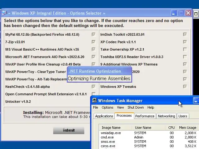
Task: Toggle MS Visual Basic/C++ Runtimes checkbox
Action: (94, 49)
